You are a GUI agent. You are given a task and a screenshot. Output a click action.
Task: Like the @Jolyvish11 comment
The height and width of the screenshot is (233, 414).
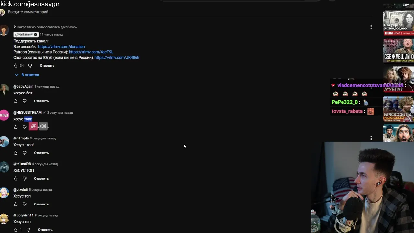click(x=16, y=230)
